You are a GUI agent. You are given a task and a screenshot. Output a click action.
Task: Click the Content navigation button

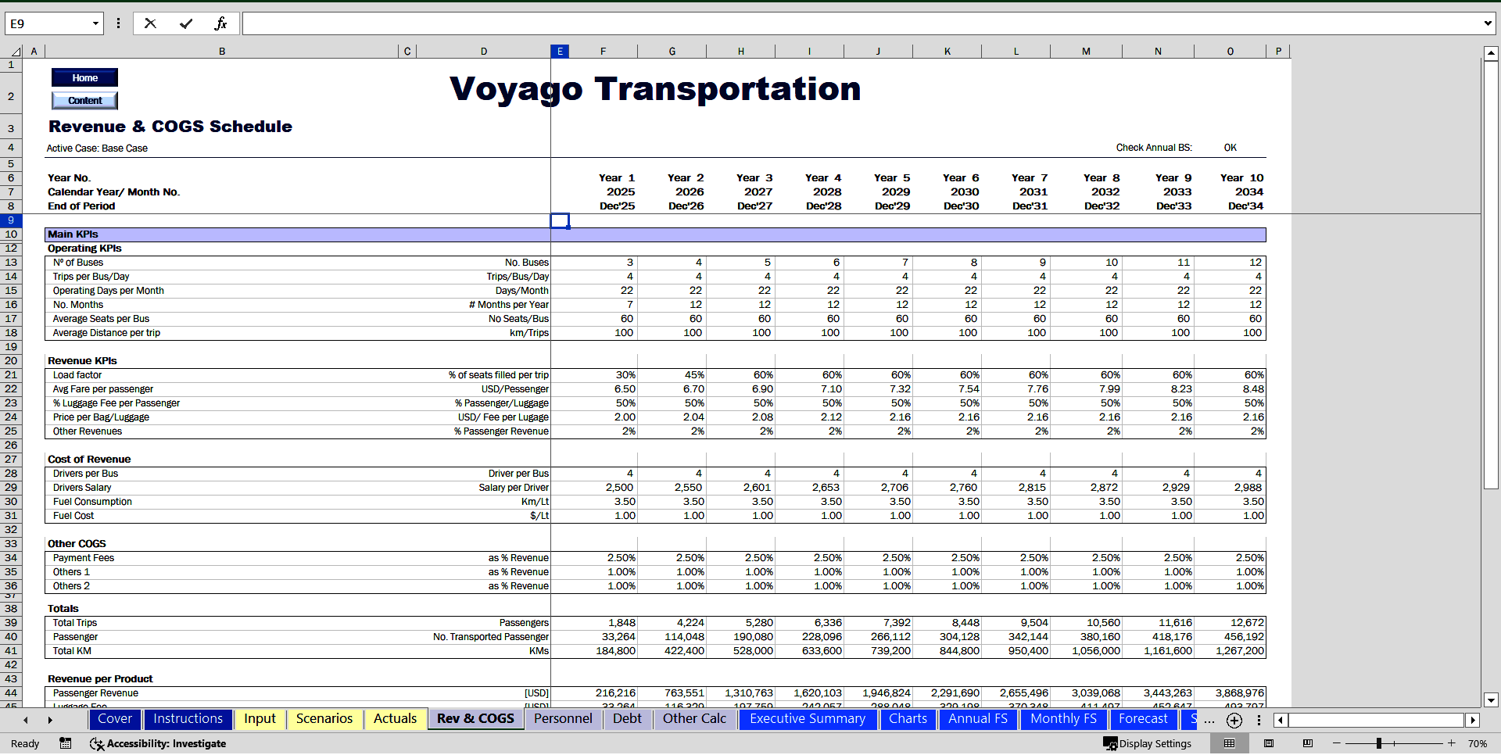click(84, 100)
